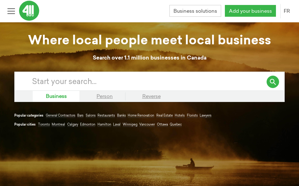Select Vancouver in popular cities

(147, 124)
